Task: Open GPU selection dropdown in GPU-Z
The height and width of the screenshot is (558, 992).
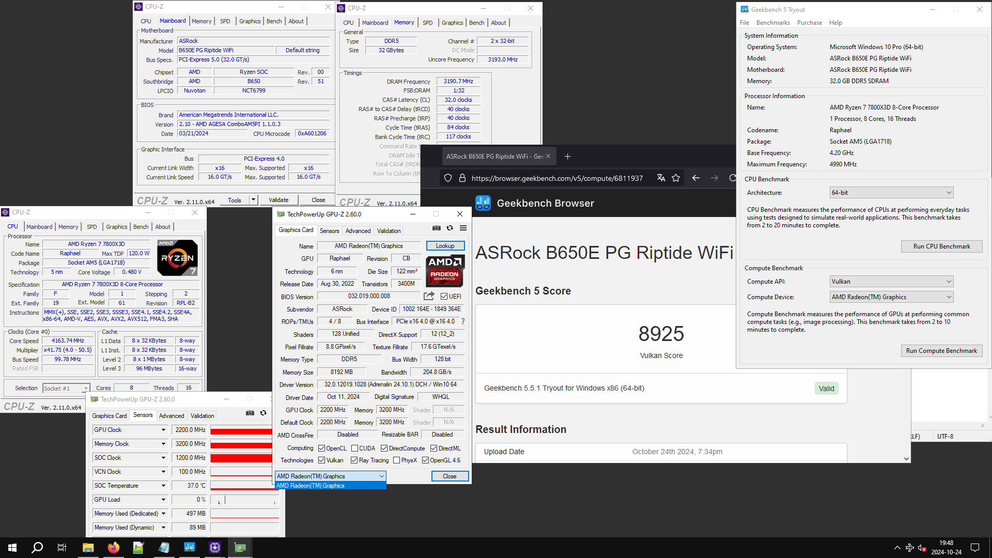Action: pyautogui.click(x=330, y=476)
